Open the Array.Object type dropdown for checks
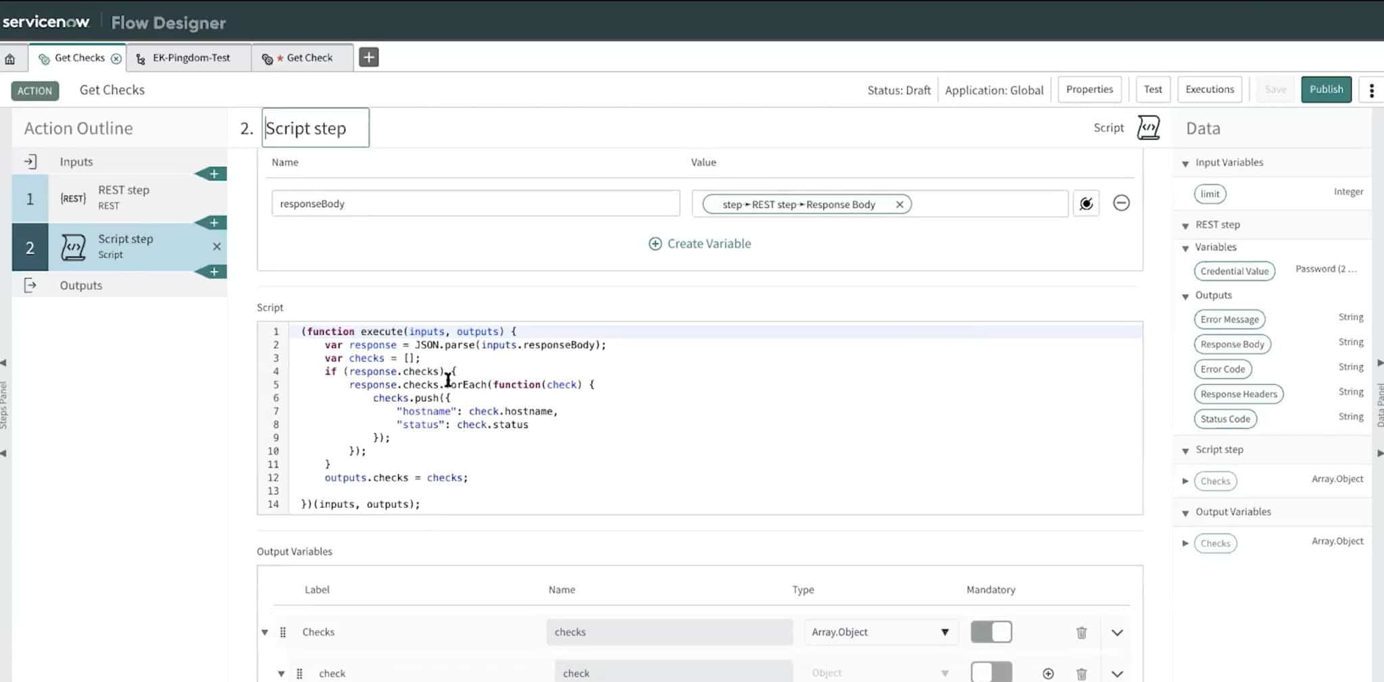 pos(945,632)
